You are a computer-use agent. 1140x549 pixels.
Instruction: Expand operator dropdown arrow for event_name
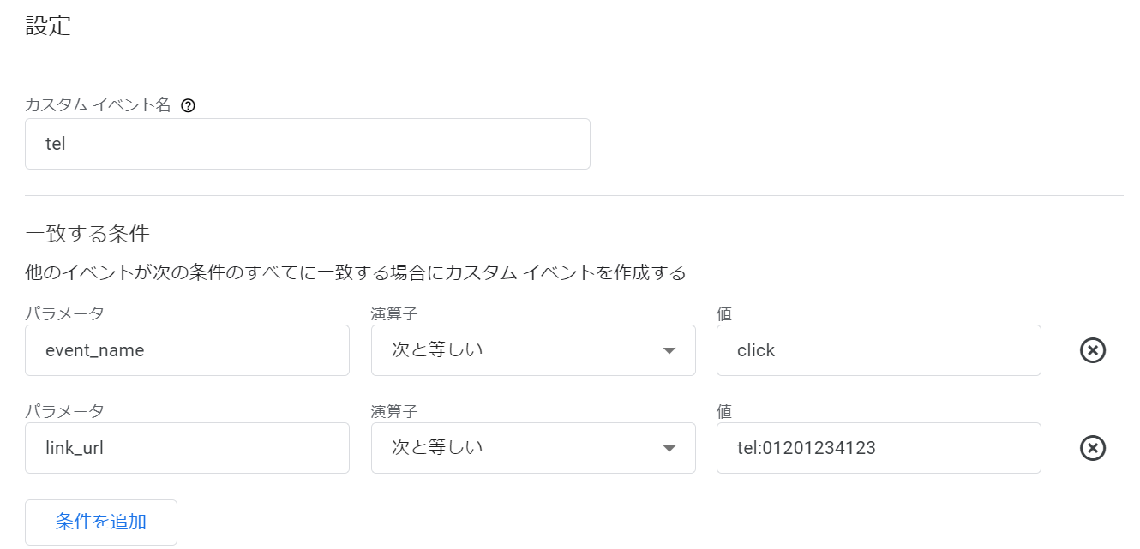[670, 351]
